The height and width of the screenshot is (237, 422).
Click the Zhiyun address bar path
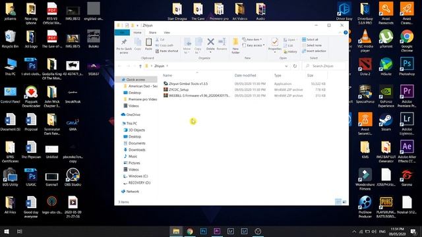click(x=160, y=66)
